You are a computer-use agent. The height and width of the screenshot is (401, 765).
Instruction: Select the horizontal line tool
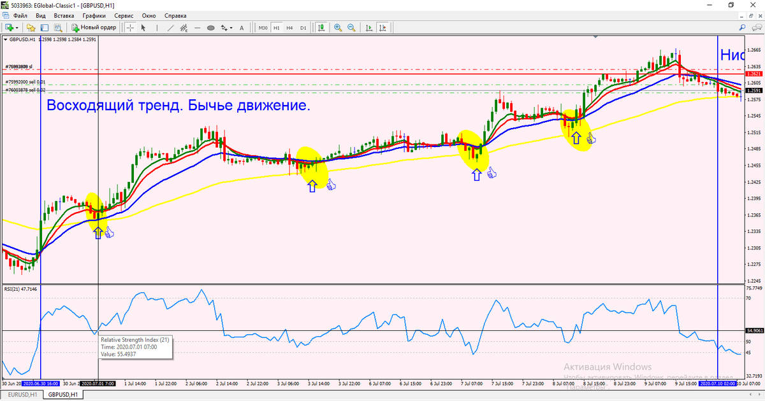tap(198, 27)
